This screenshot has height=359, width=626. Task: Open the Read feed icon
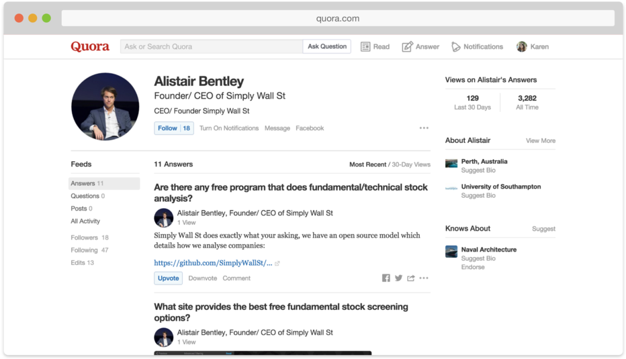(x=365, y=47)
